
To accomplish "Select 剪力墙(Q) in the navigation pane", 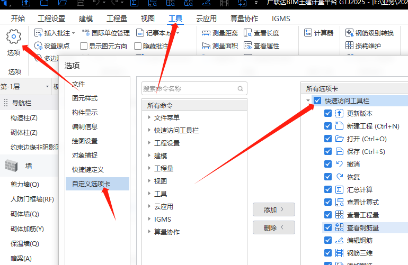I will (25, 185).
